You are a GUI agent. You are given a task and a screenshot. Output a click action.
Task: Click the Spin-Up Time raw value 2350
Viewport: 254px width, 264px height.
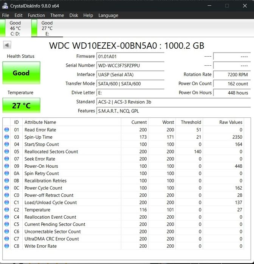tap(237, 137)
